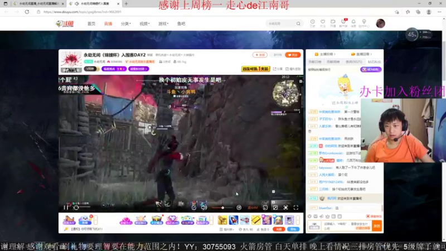Click the 分享 share link
The height and width of the screenshot is (251, 446).
click(278, 69)
